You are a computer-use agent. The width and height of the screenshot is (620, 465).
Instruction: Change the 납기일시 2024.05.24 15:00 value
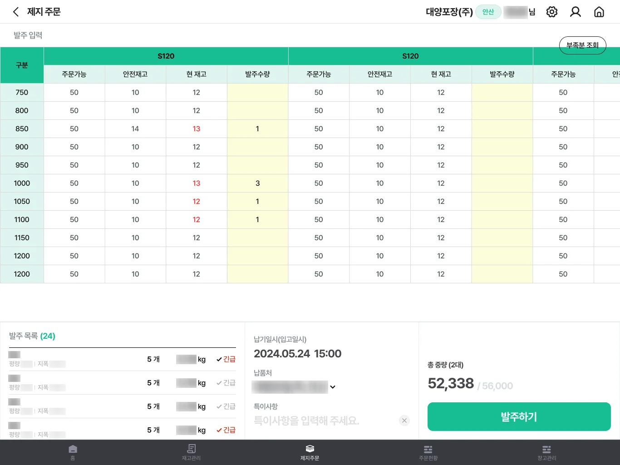coord(298,354)
